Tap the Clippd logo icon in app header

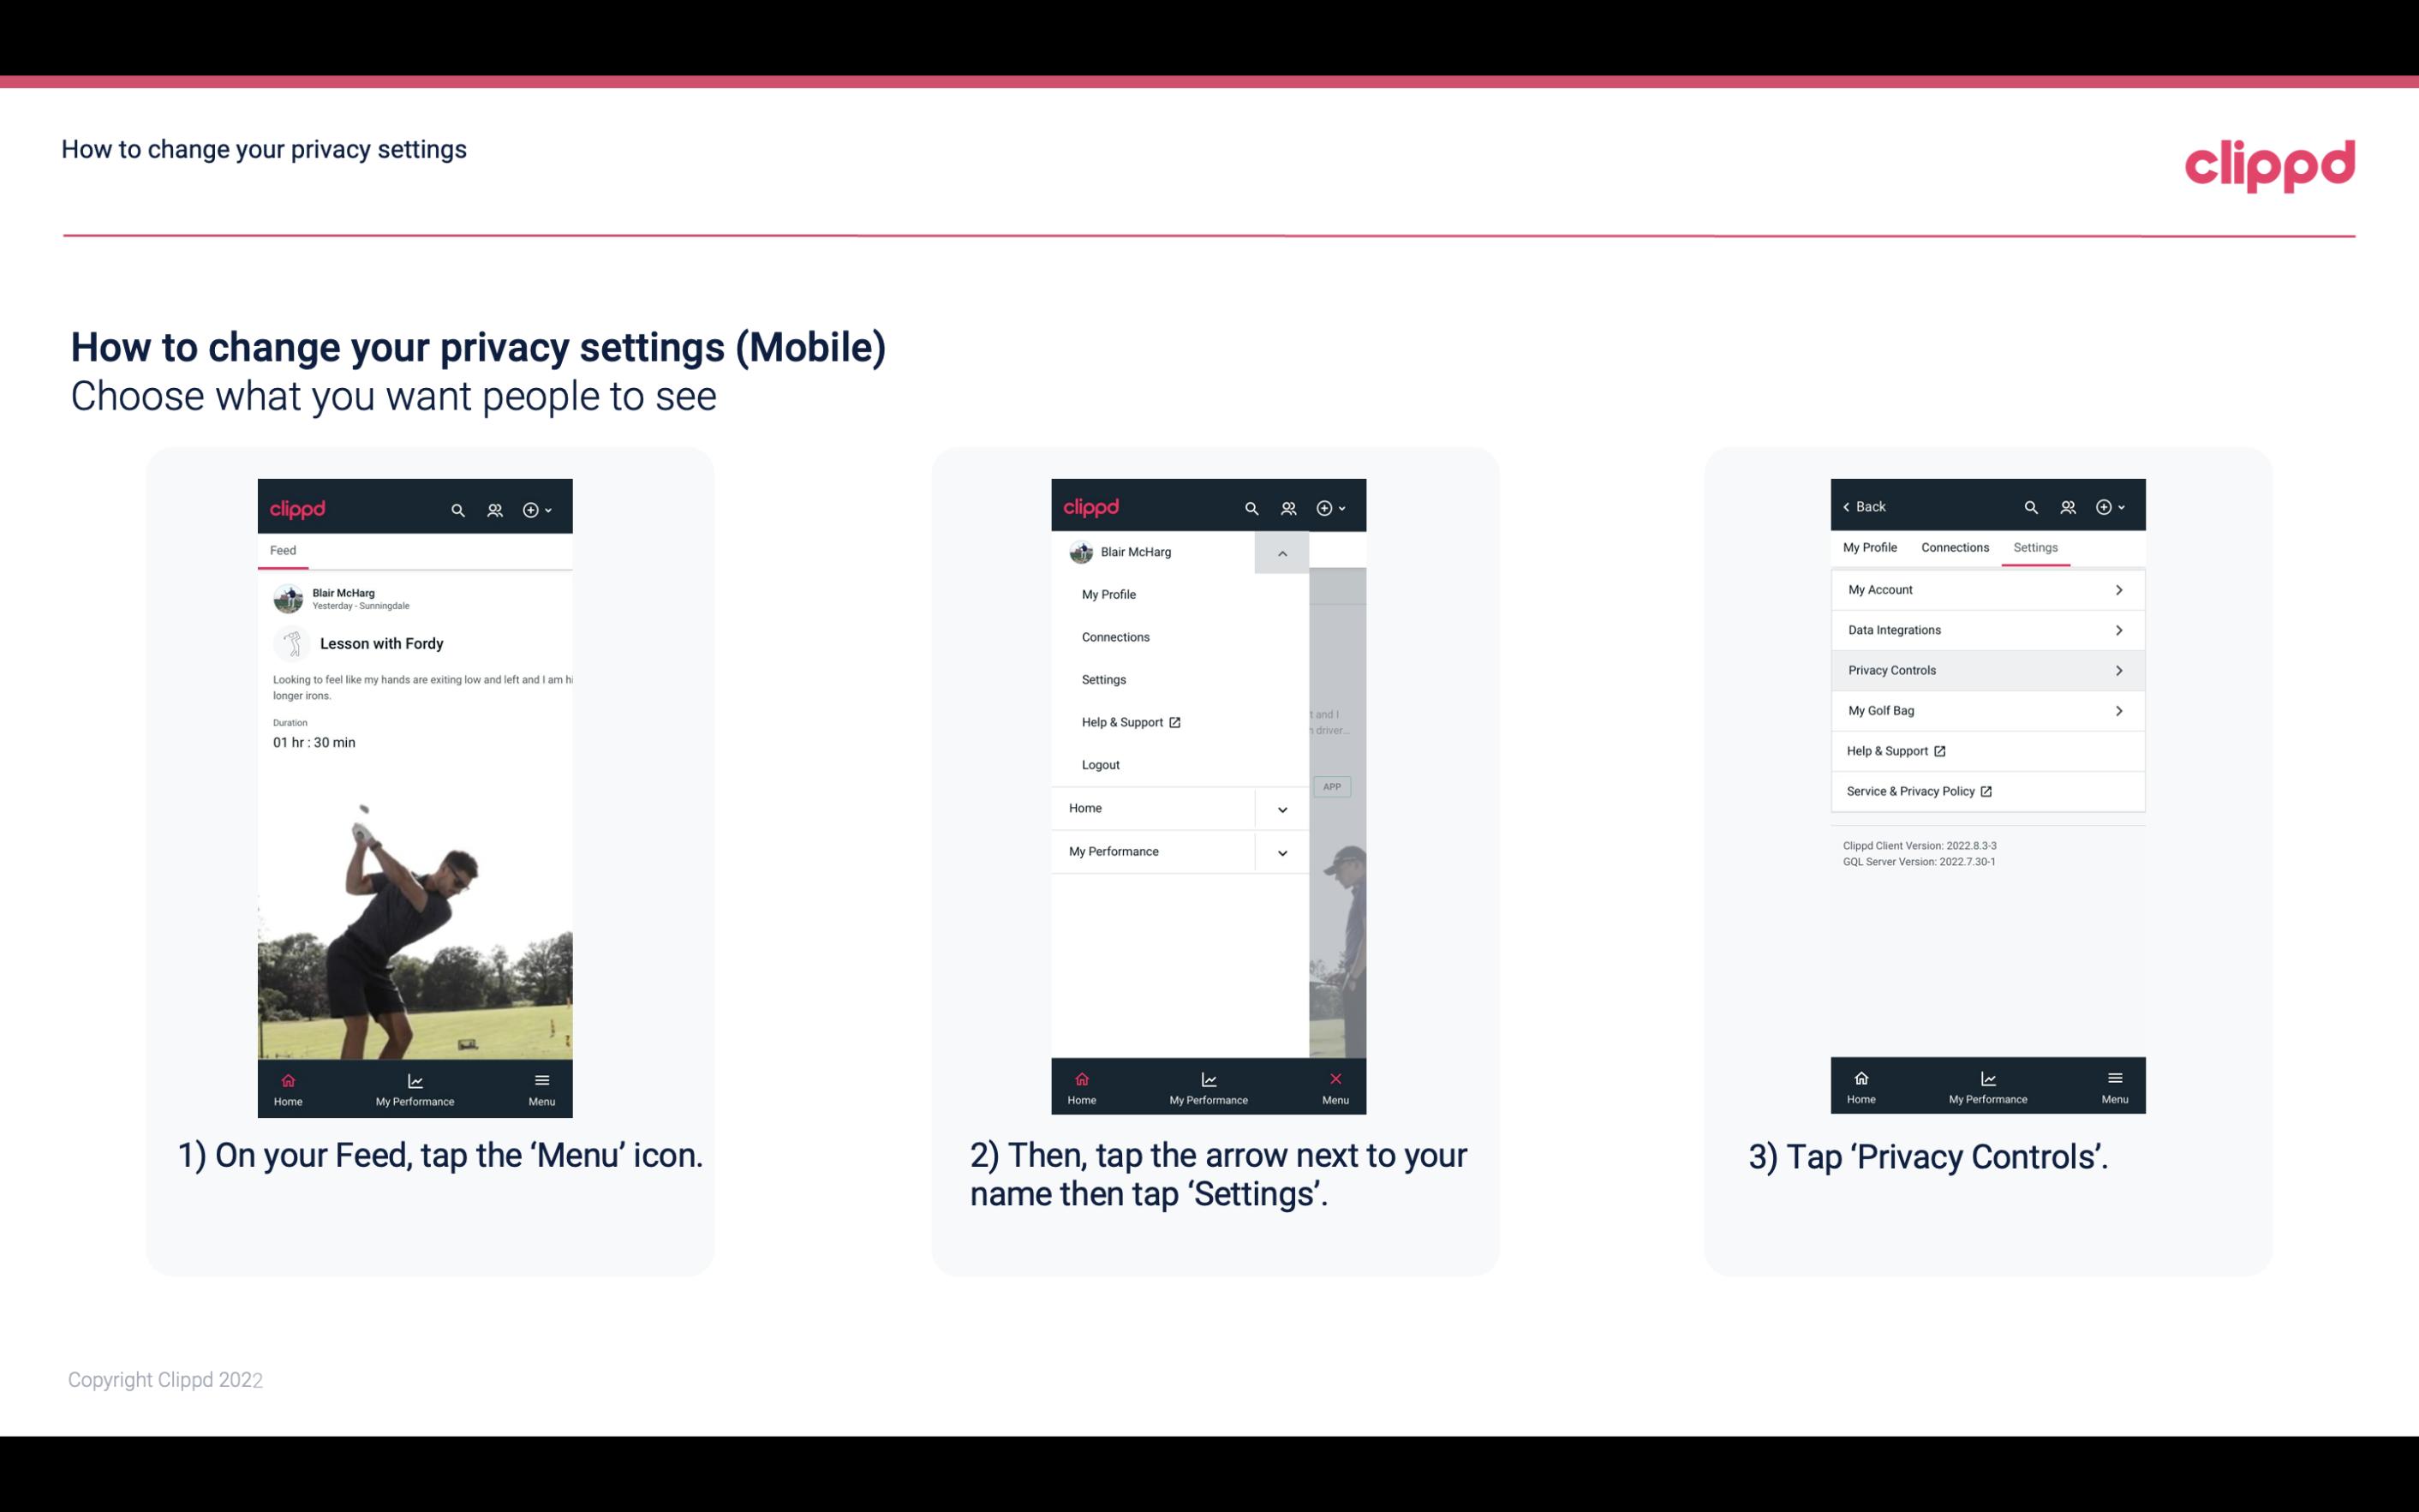click(x=300, y=507)
